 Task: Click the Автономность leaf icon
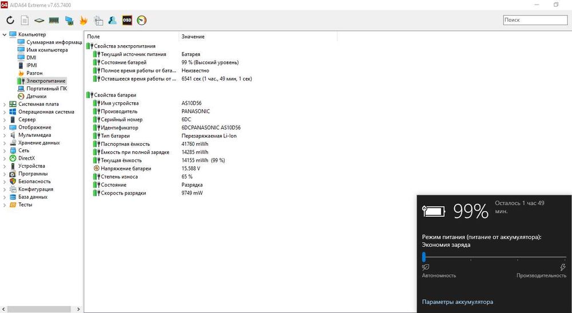[426, 267]
